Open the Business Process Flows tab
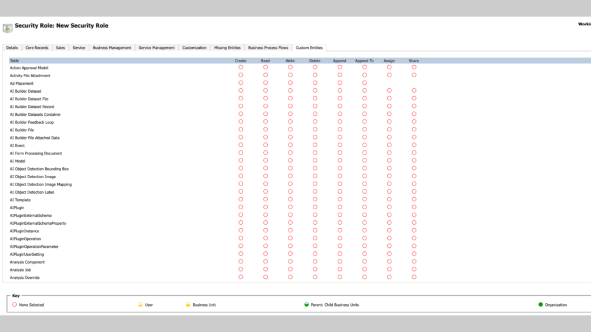This screenshot has height=332, width=591. coord(269,48)
